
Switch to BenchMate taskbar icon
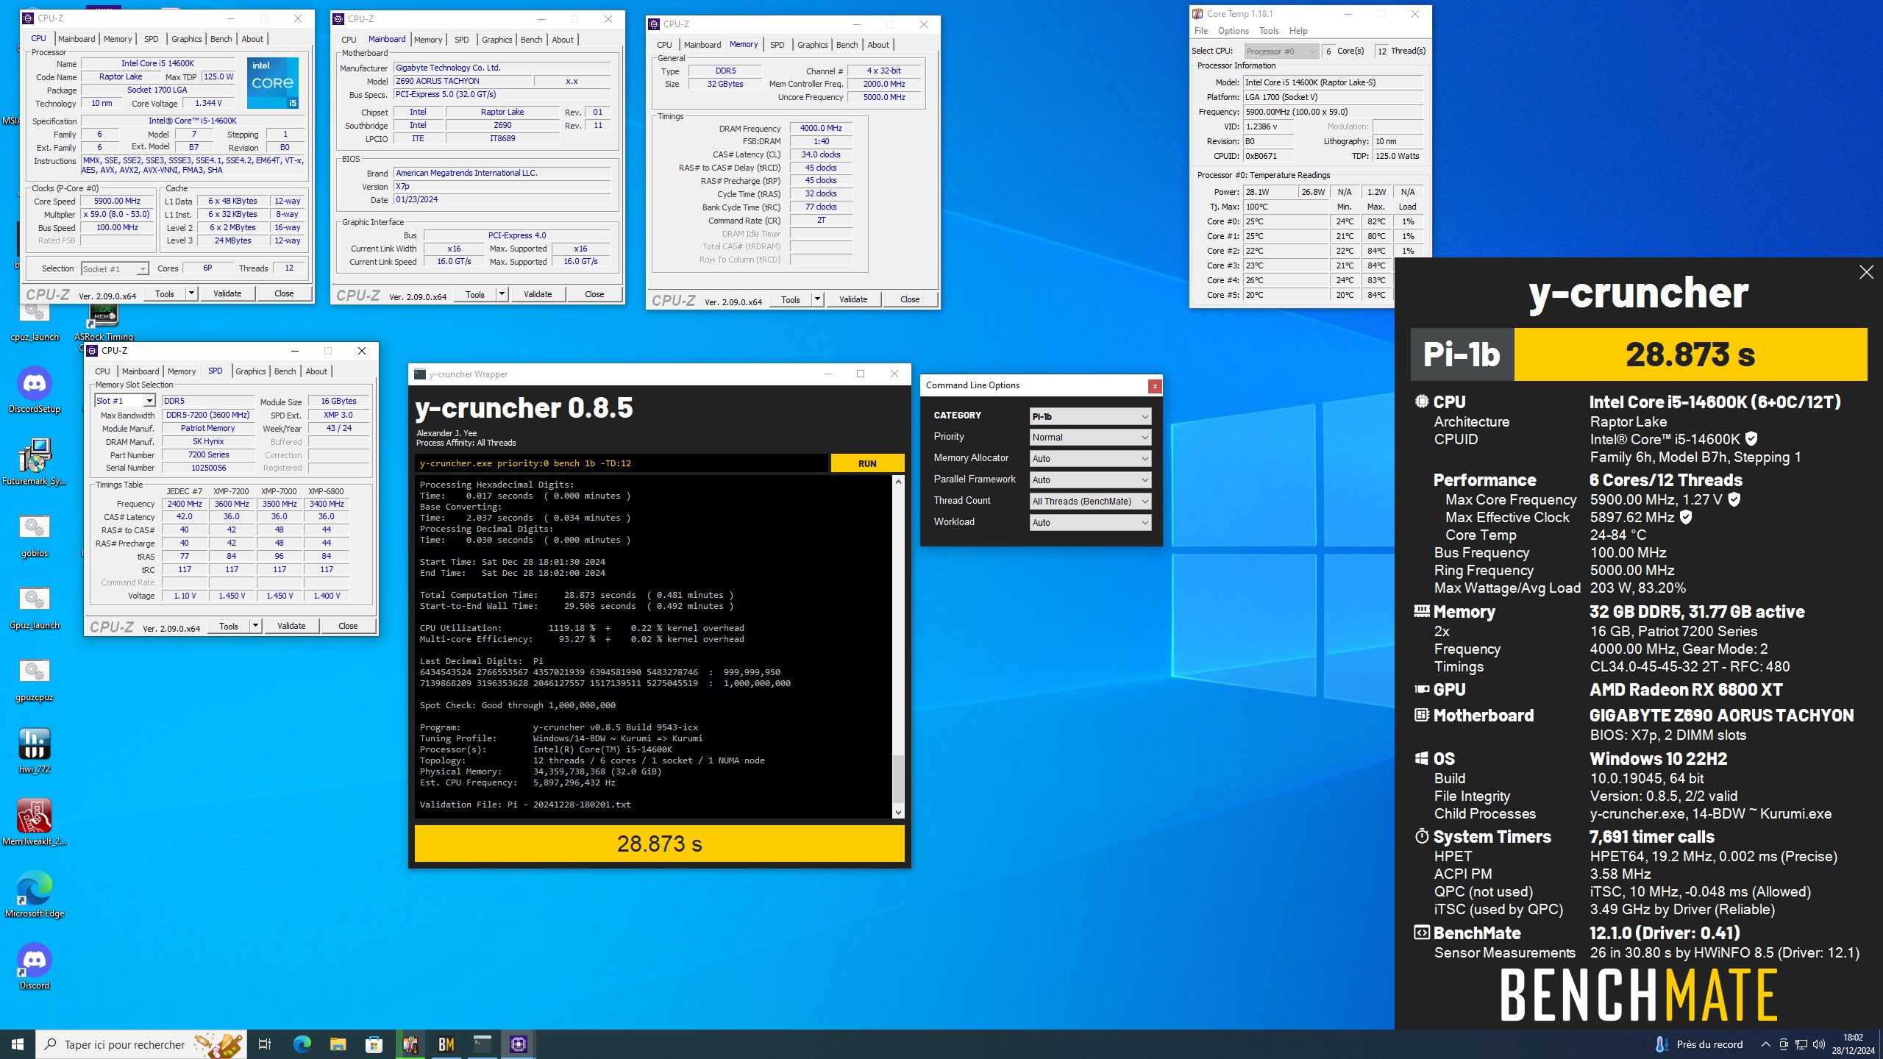446,1044
